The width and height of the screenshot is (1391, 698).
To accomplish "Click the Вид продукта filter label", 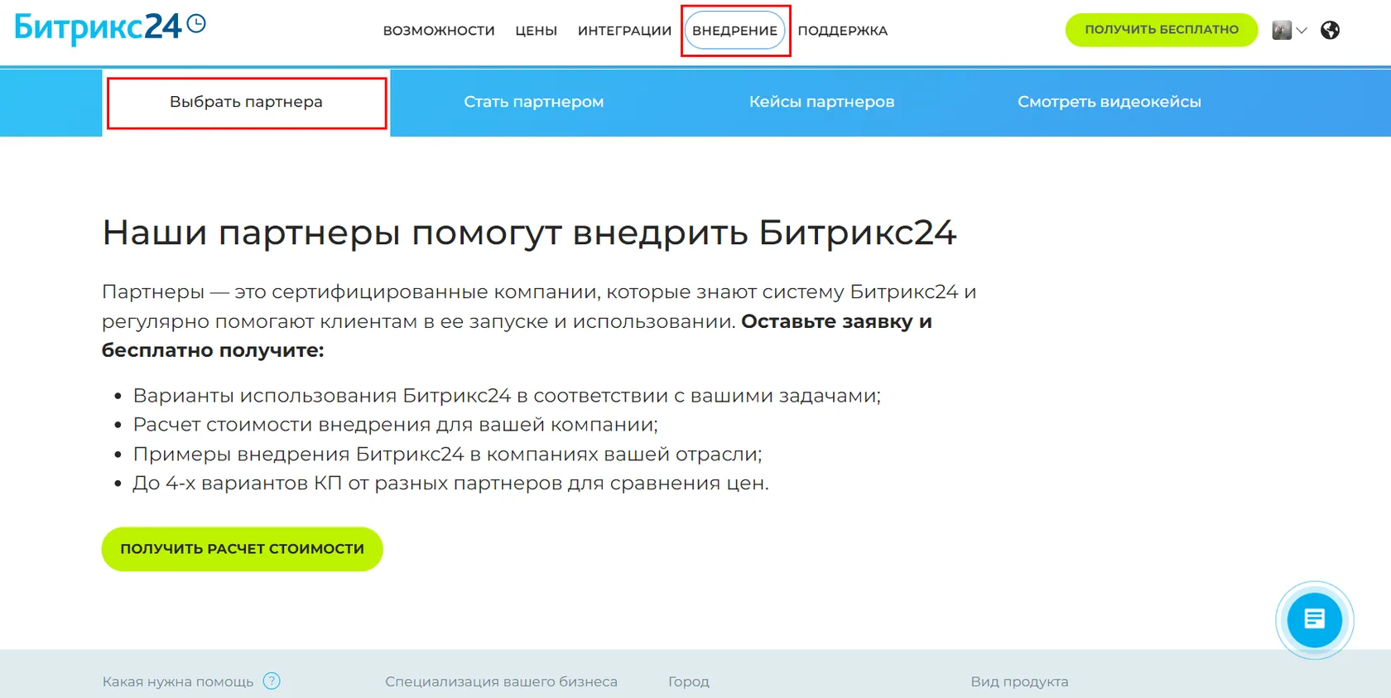I will [x=1019, y=681].
